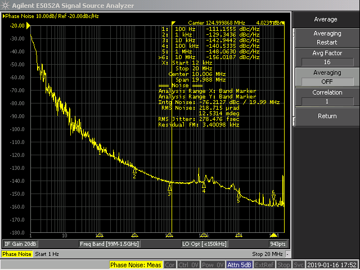
Task: Click the Freq Band [99M-1.5GHz] indicator
Action: [109, 244]
